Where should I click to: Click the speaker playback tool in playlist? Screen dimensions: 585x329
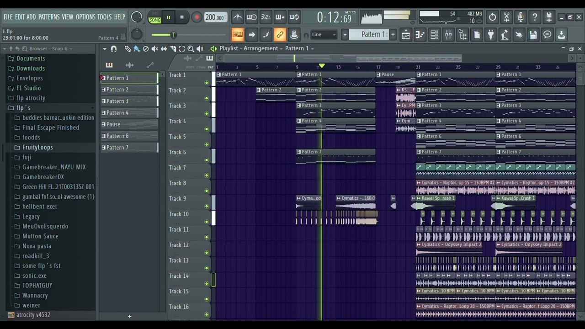click(x=200, y=49)
